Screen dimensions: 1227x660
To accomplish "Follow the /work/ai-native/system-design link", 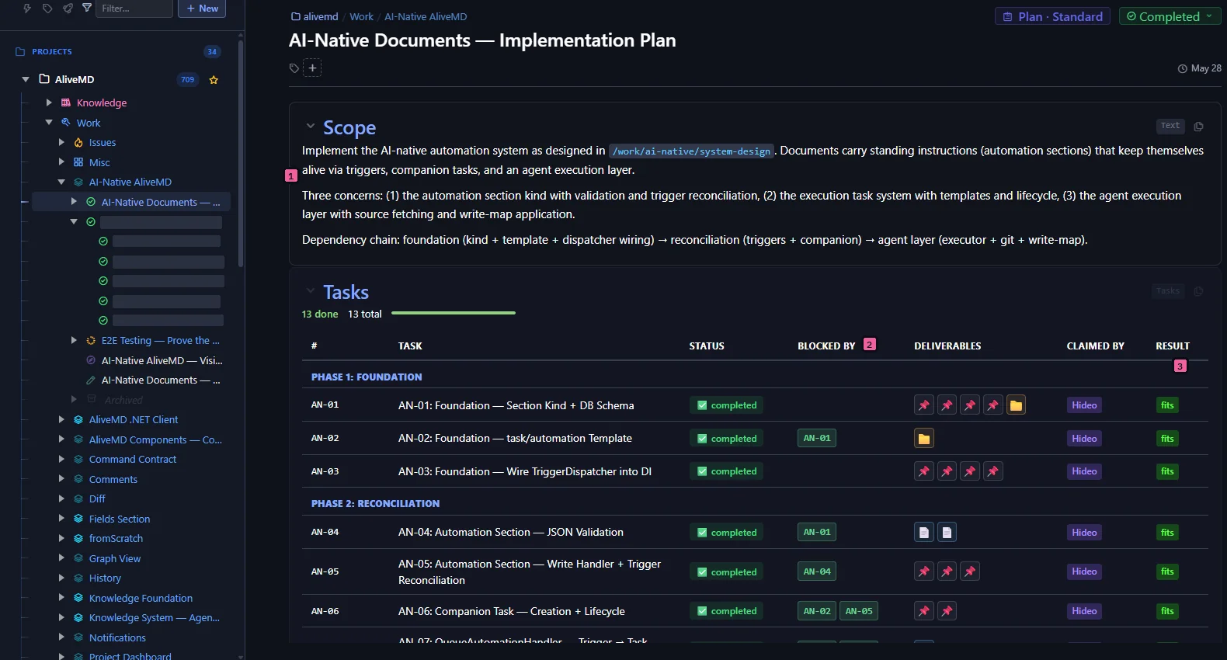I will point(691,151).
